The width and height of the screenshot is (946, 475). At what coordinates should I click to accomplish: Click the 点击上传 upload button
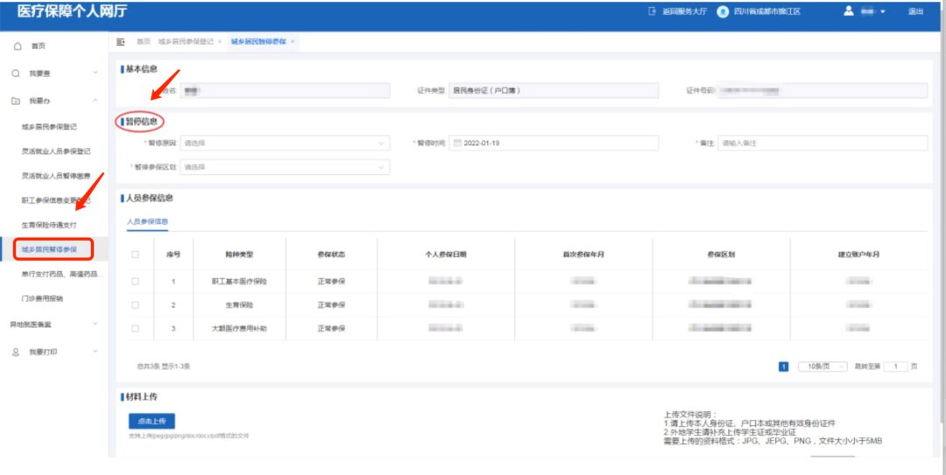pyautogui.click(x=152, y=421)
